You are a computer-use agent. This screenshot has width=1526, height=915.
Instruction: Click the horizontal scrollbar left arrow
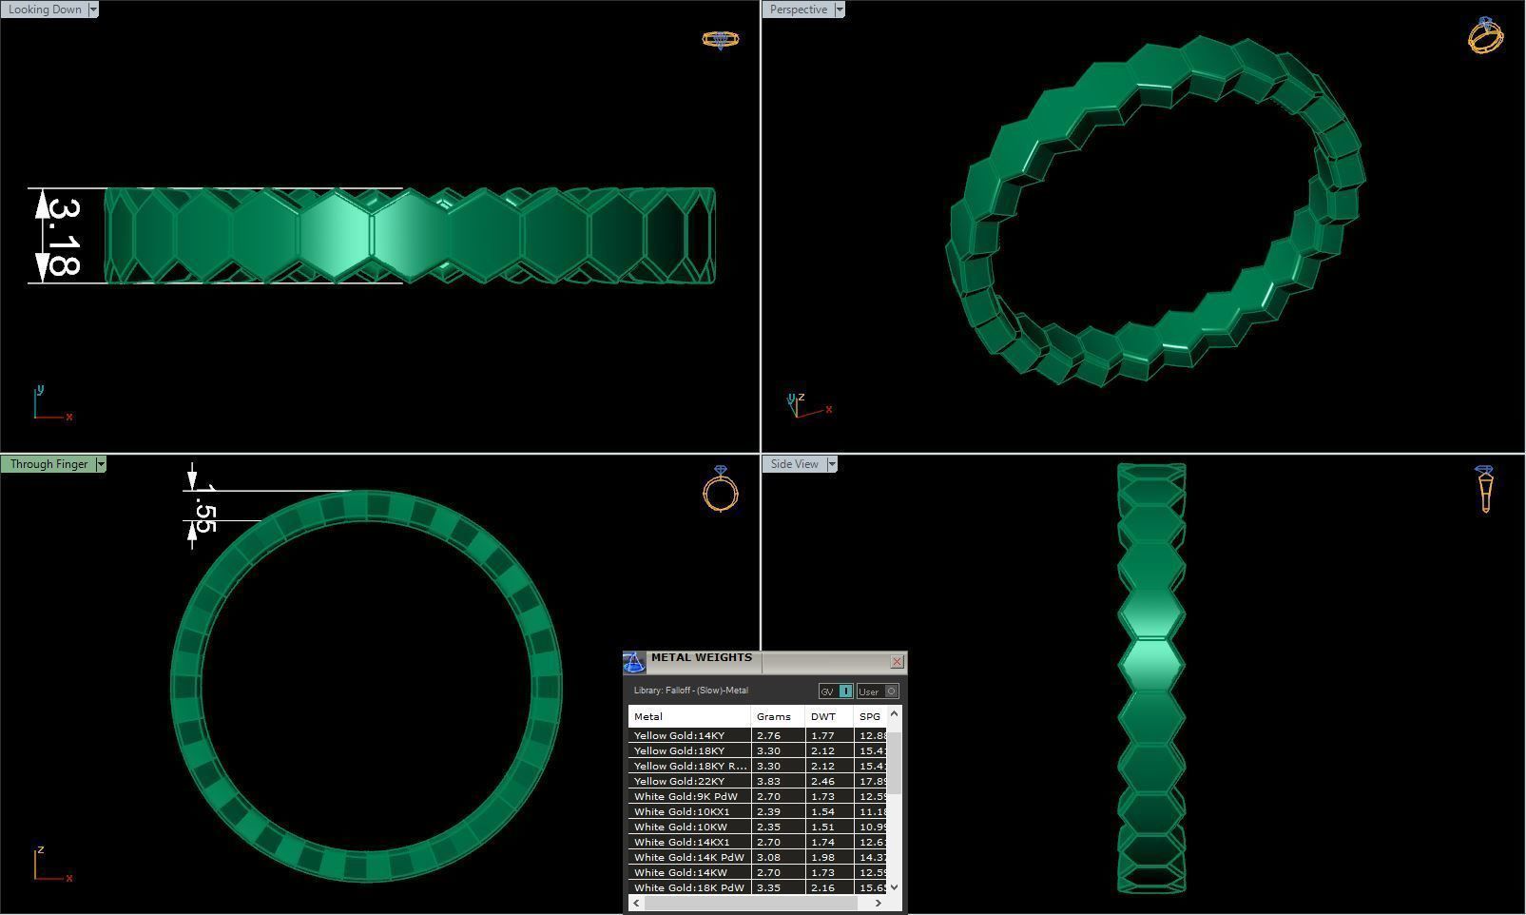(x=635, y=903)
